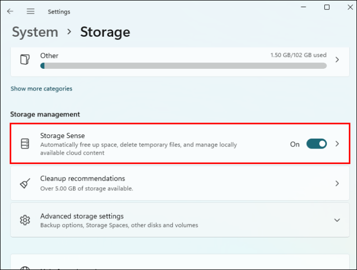This screenshot has width=357, height=270.
Task: Click the Storage Sense description text
Action: tap(138, 149)
